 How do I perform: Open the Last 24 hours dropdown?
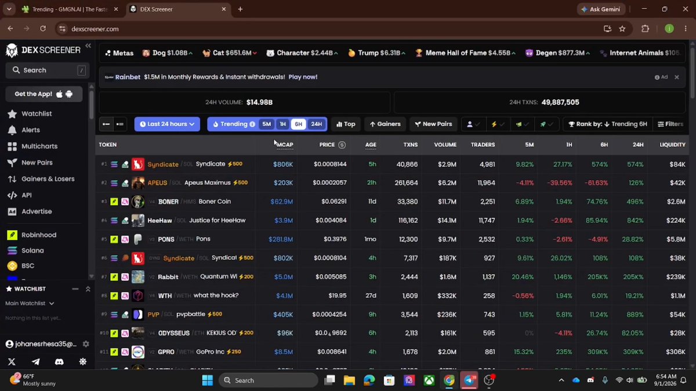click(x=167, y=124)
